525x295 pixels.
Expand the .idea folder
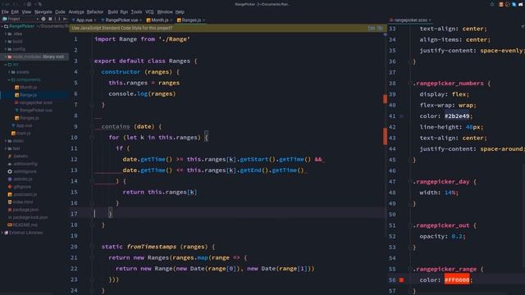6,34
